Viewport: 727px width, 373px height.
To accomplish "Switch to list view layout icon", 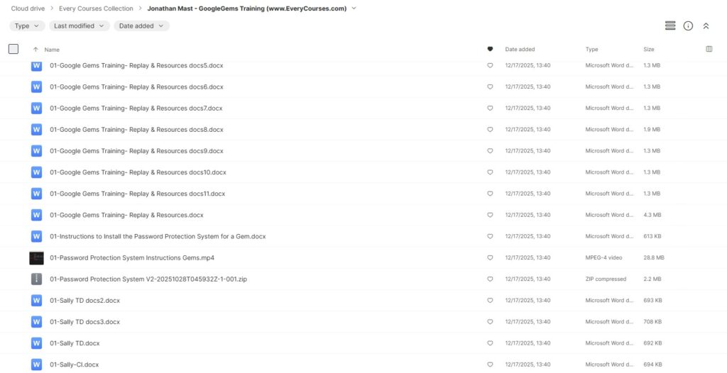I will point(669,26).
